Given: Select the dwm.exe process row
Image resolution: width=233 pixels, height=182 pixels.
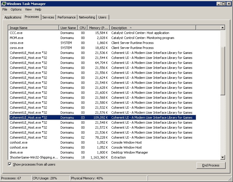Looking at the screenshot, I should [16, 152].
